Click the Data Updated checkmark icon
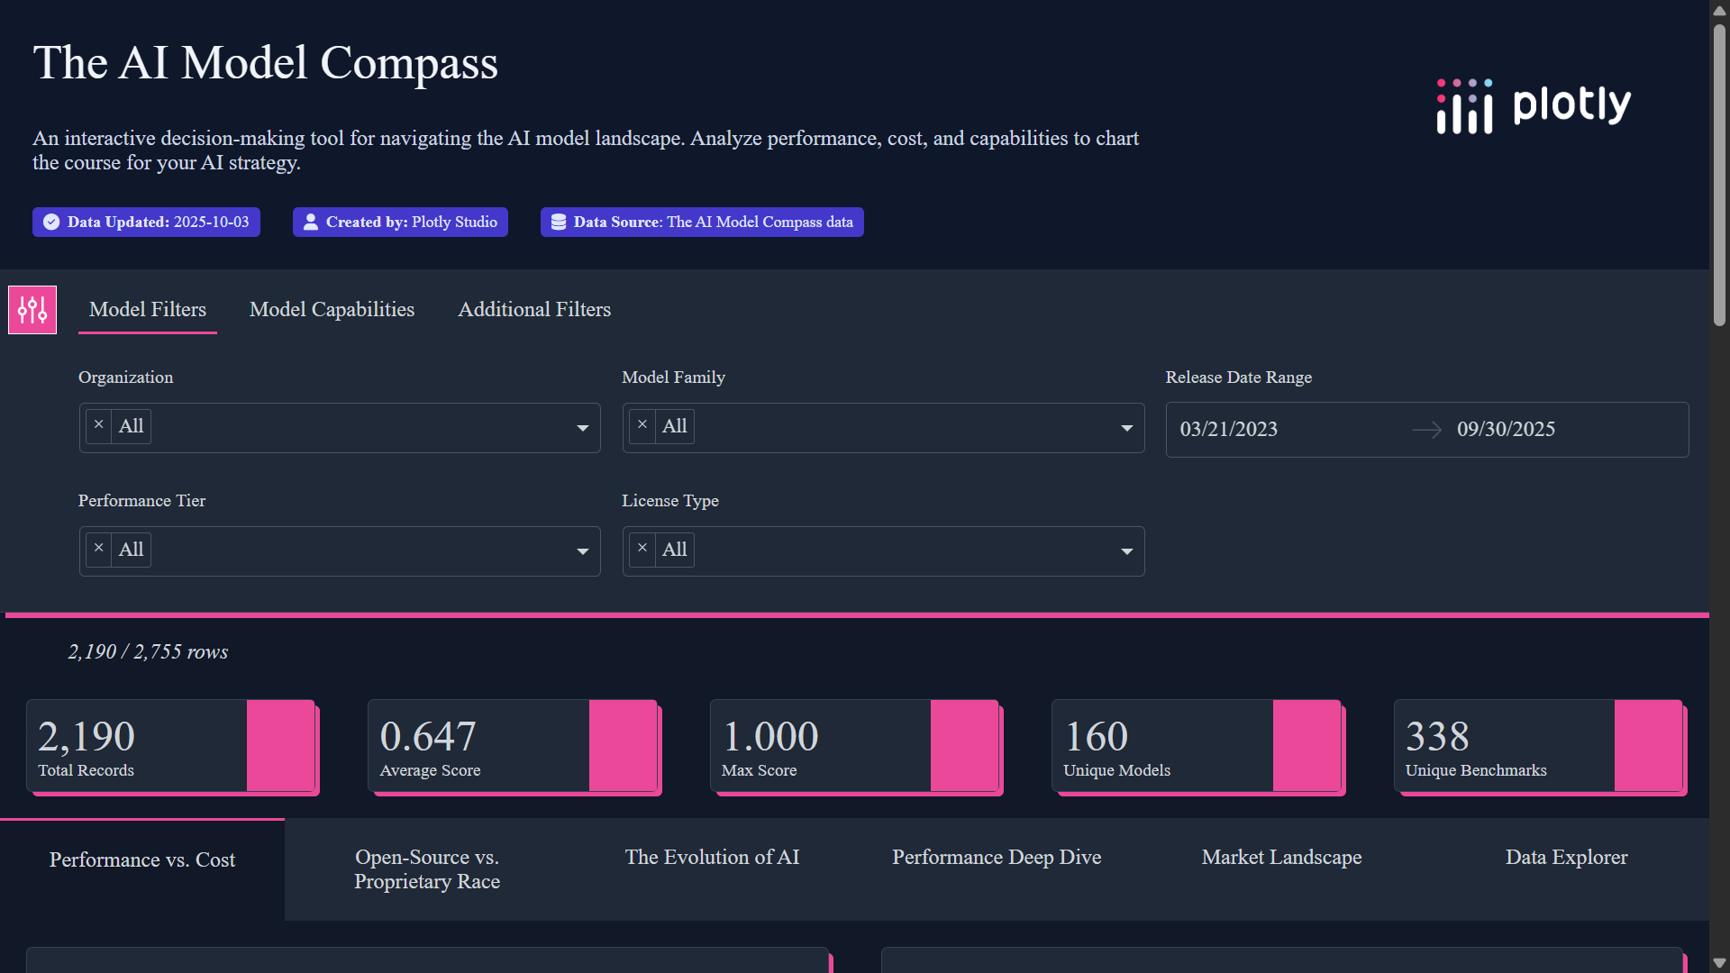 click(x=51, y=222)
